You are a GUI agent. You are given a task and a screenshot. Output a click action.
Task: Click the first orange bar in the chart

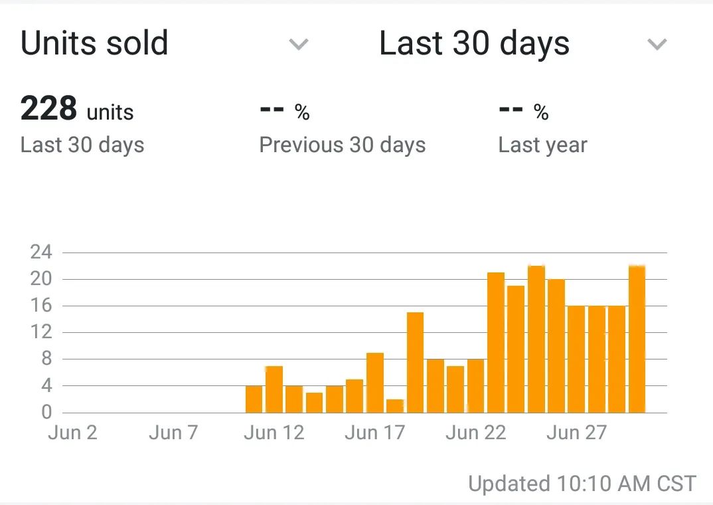(x=254, y=399)
